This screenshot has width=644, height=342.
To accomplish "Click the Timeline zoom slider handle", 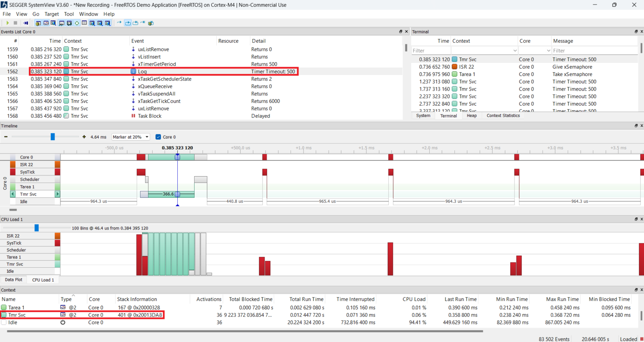I will (x=53, y=137).
